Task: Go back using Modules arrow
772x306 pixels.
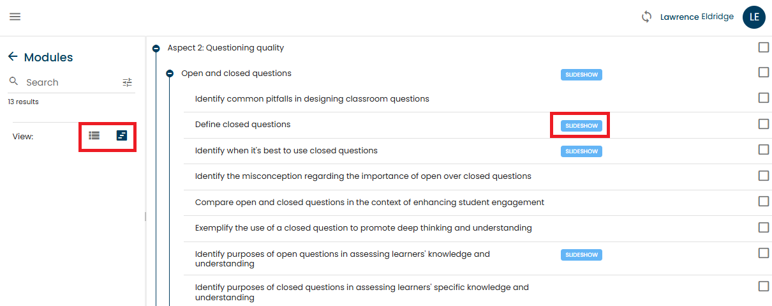Action: pos(13,57)
